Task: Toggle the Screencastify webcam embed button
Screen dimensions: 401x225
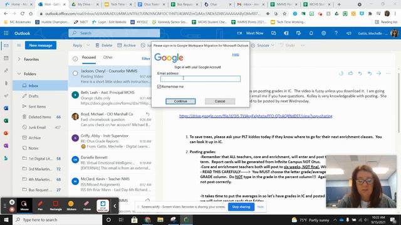Action: click(103, 206)
